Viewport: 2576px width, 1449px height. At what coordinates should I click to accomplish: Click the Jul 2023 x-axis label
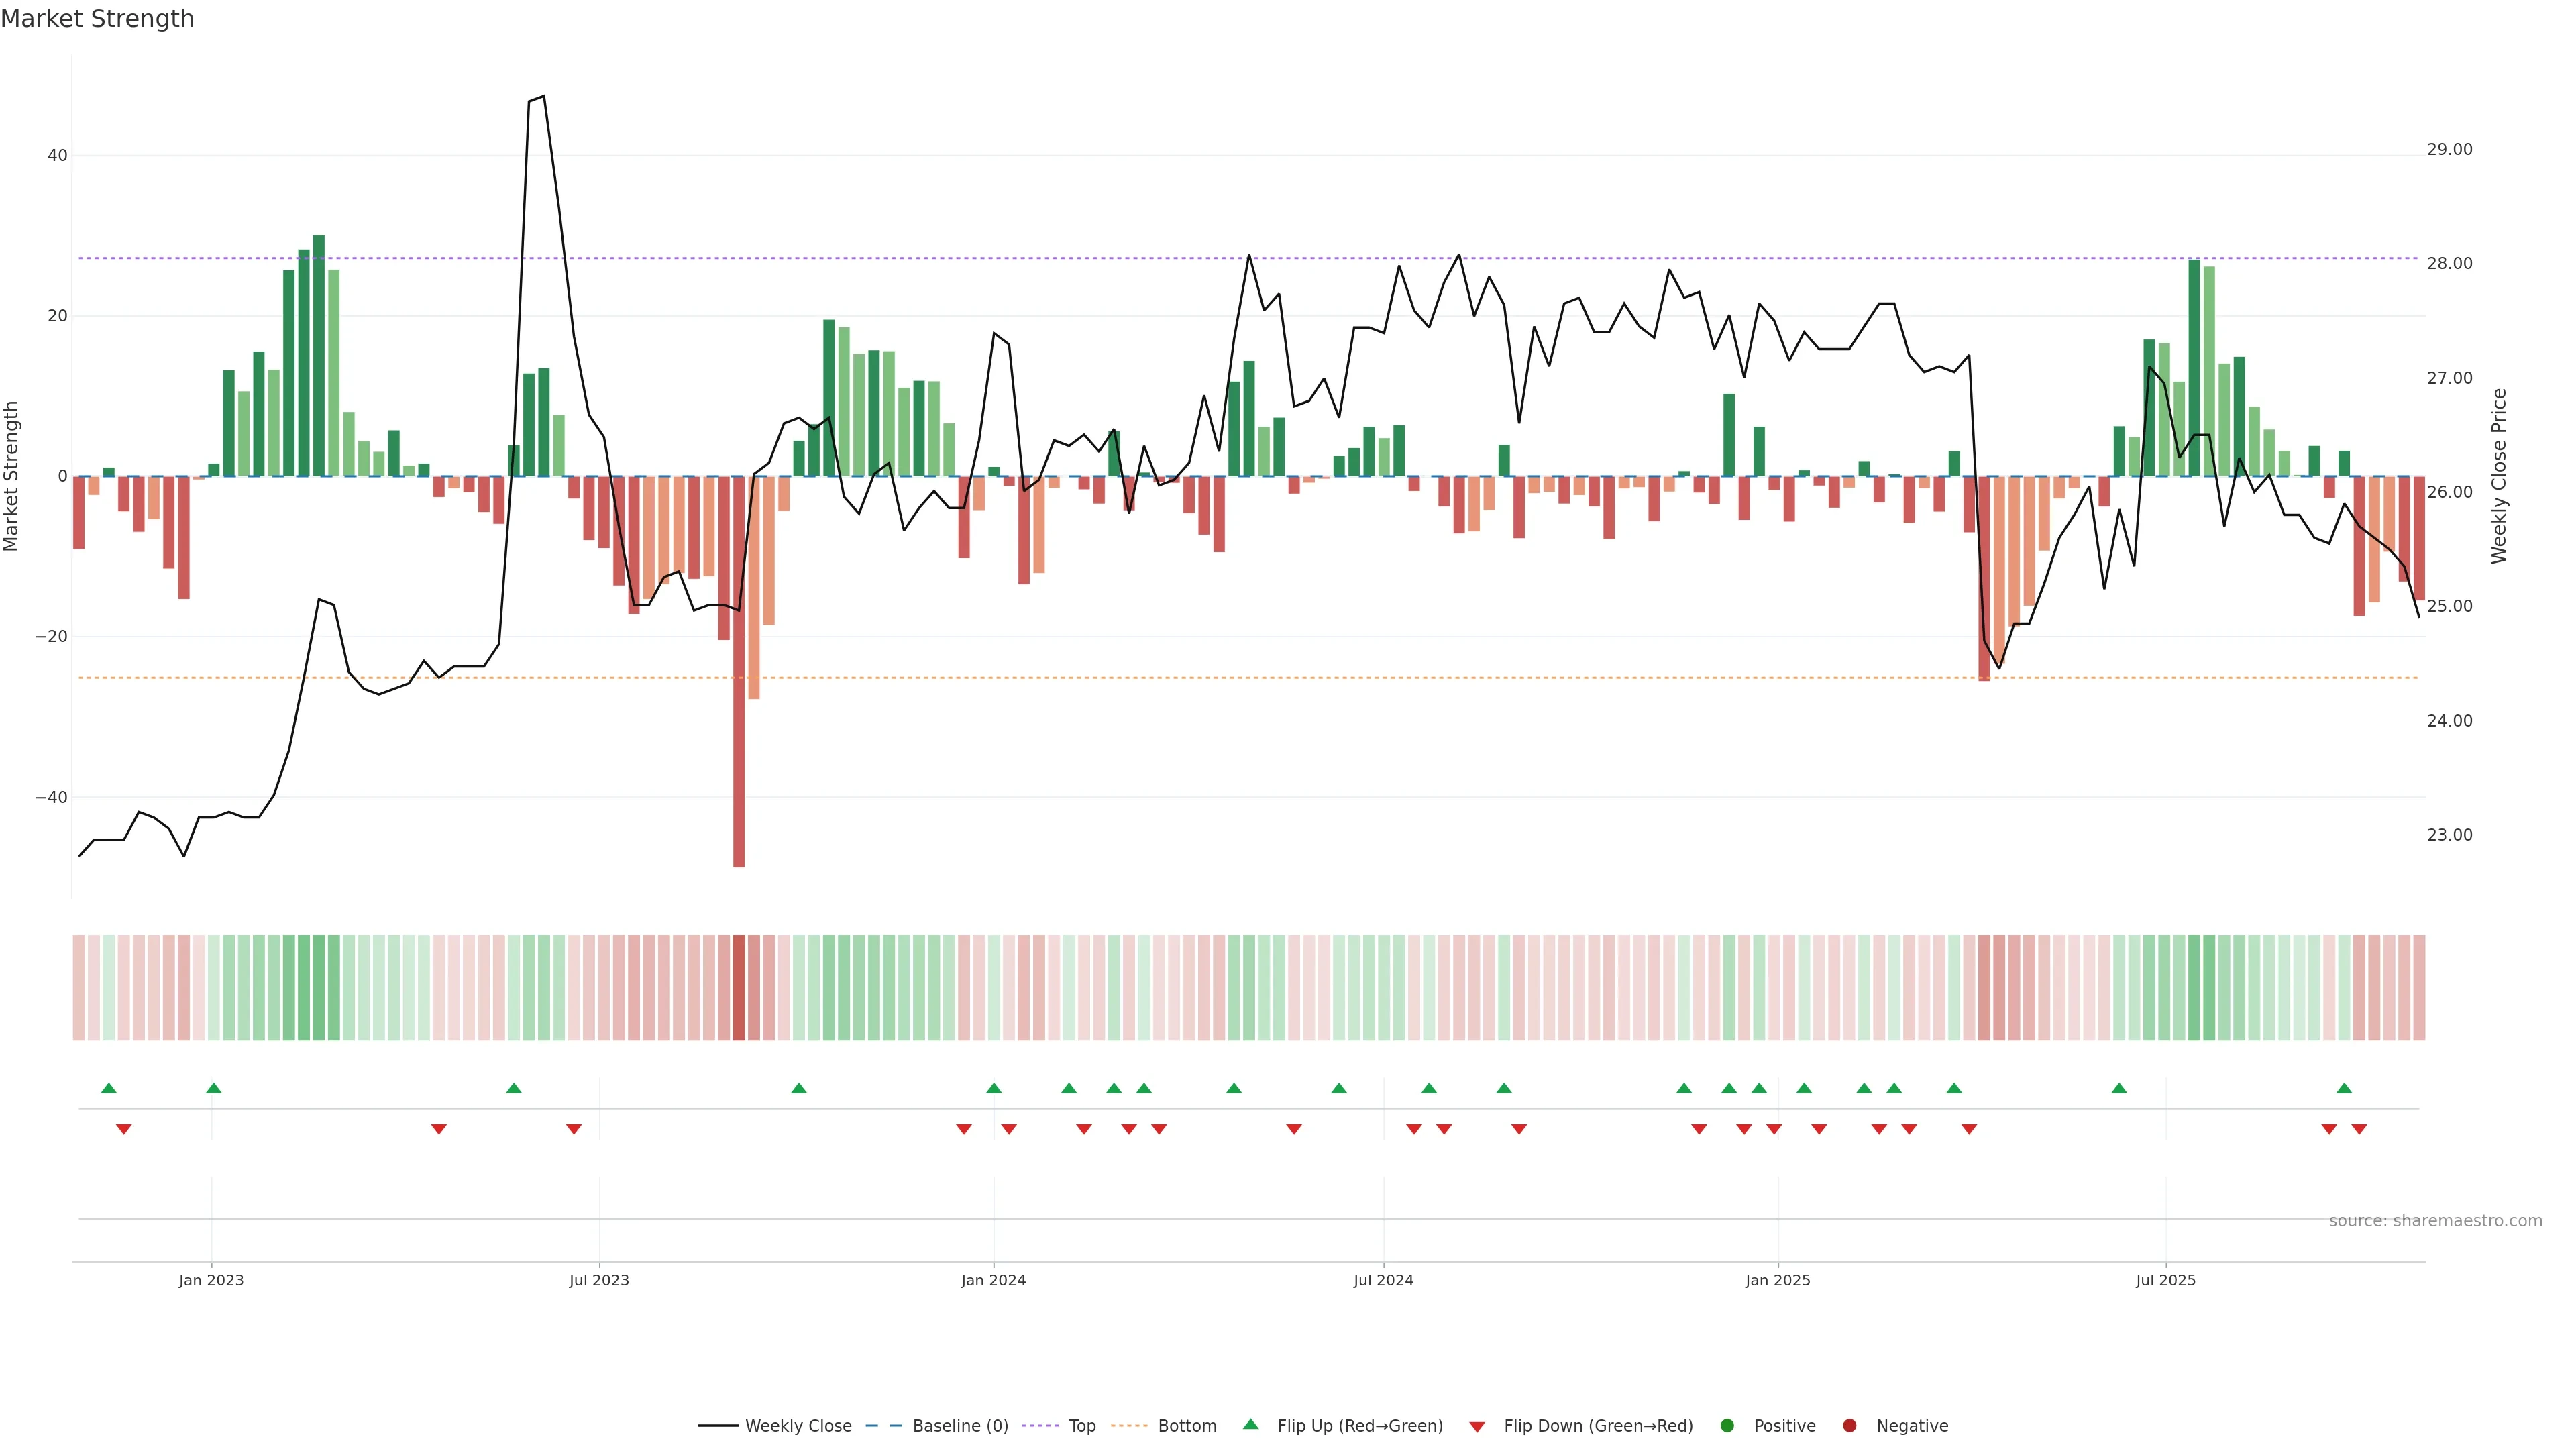(x=599, y=1280)
